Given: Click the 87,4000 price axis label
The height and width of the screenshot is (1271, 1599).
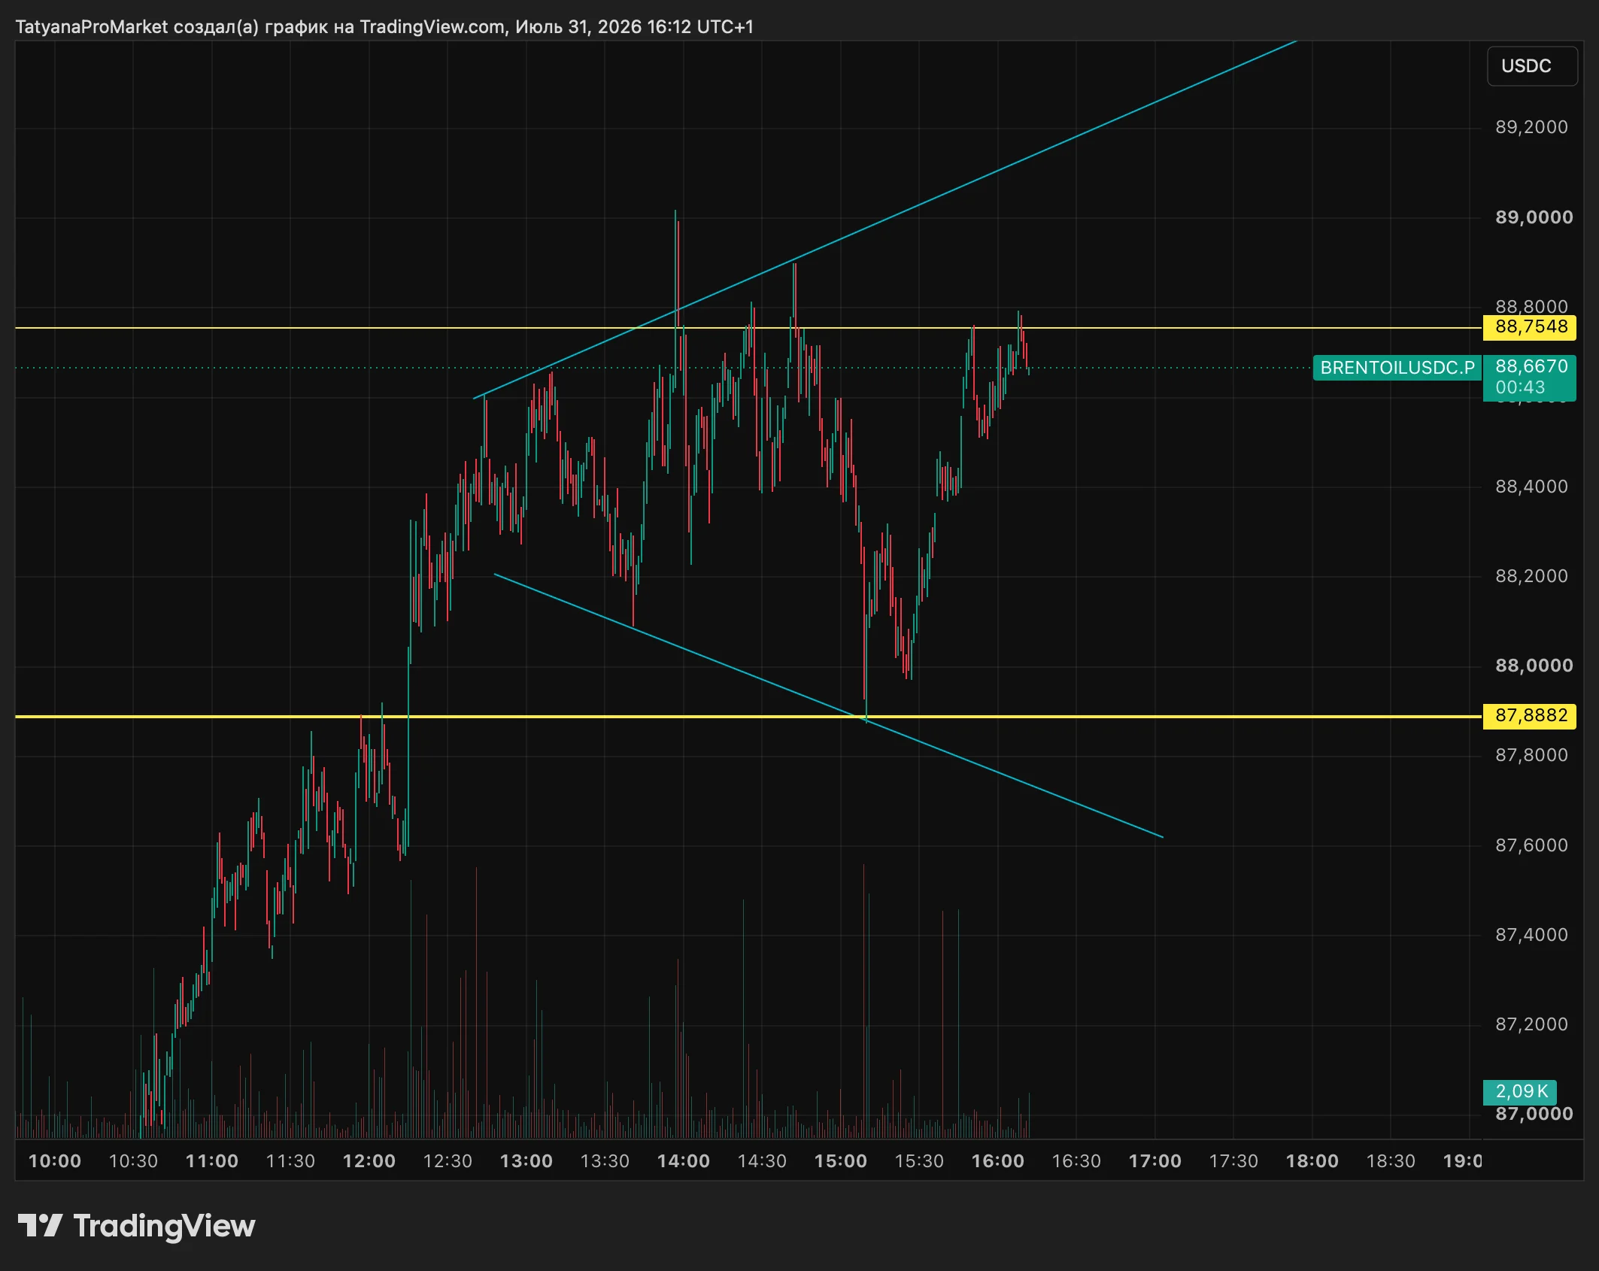Looking at the screenshot, I should click(x=1531, y=935).
